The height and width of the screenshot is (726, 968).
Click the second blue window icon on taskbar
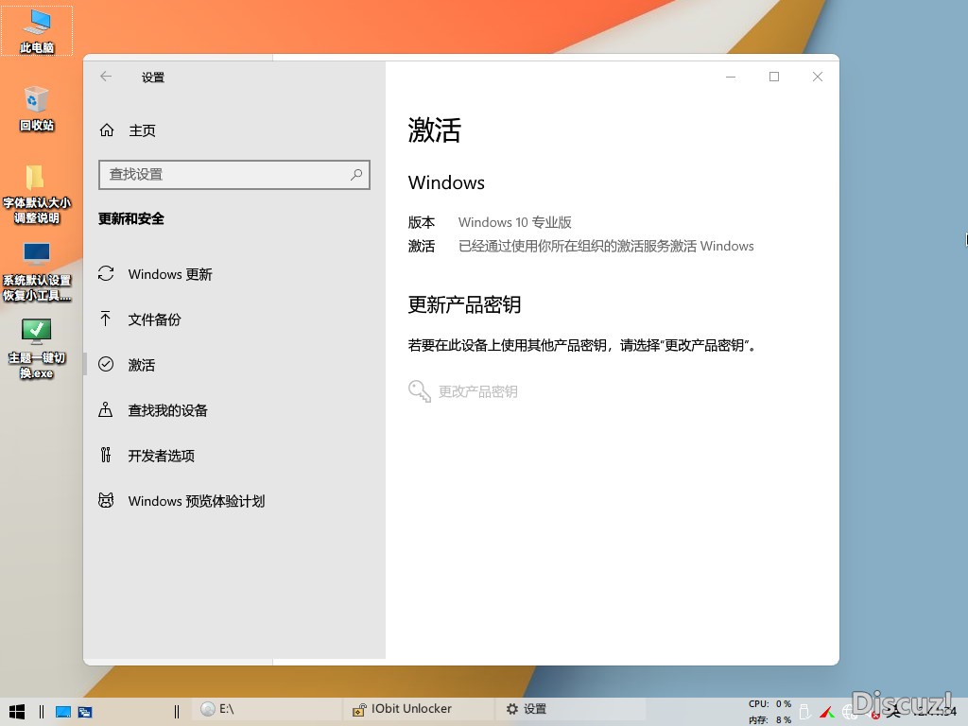pyautogui.click(x=85, y=712)
